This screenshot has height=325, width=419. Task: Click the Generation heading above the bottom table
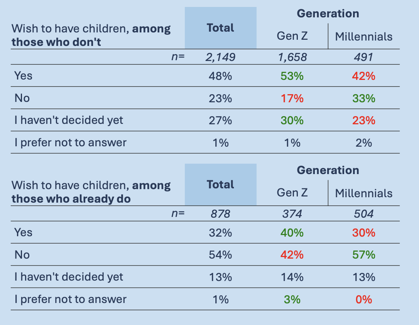click(x=328, y=170)
